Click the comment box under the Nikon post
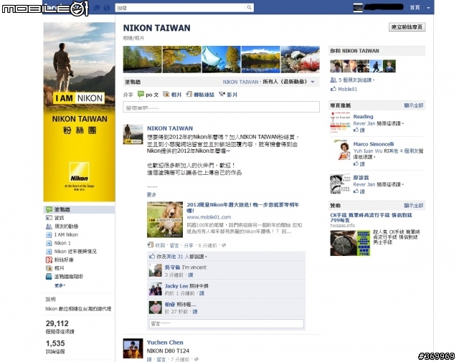Image resolution: width=459 pixels, height=362 pixels. 226,323
